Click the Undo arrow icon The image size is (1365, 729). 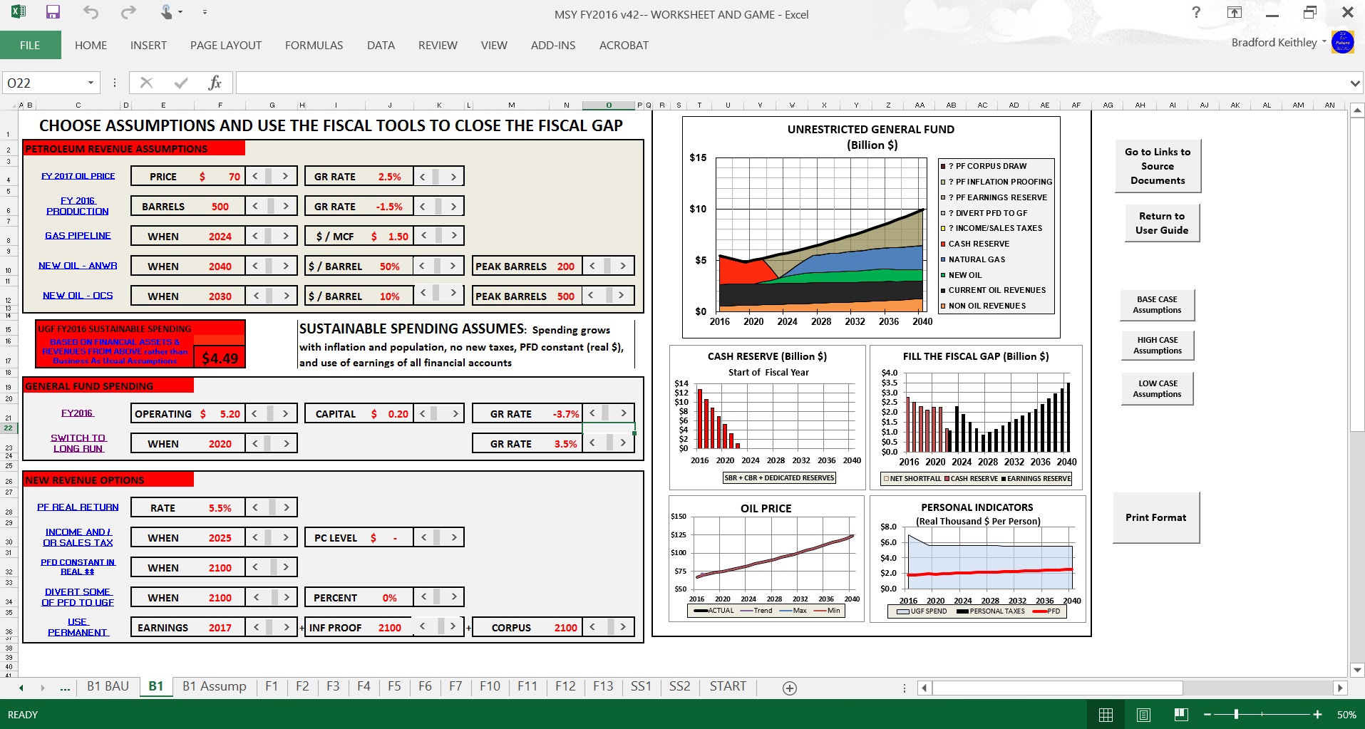pyautogui.click(x=91, y=12)
